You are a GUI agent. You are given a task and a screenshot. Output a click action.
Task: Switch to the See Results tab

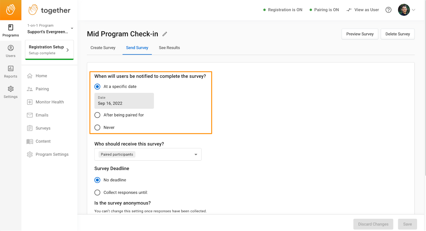tap(169, 48)
